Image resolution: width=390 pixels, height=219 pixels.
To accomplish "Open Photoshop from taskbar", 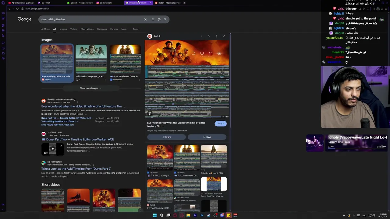I will 202,215.
